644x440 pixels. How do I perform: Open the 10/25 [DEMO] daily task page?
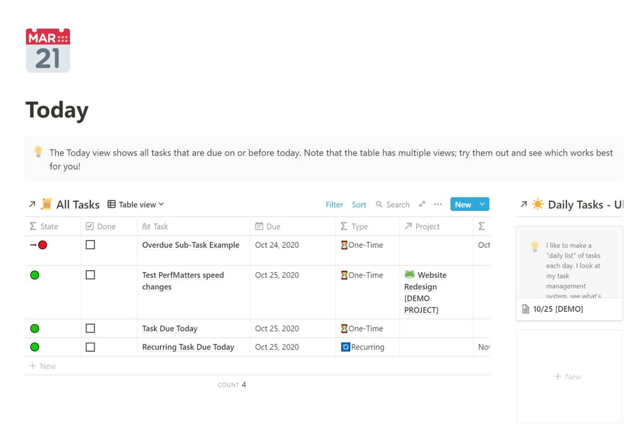[x=558, y=309]
